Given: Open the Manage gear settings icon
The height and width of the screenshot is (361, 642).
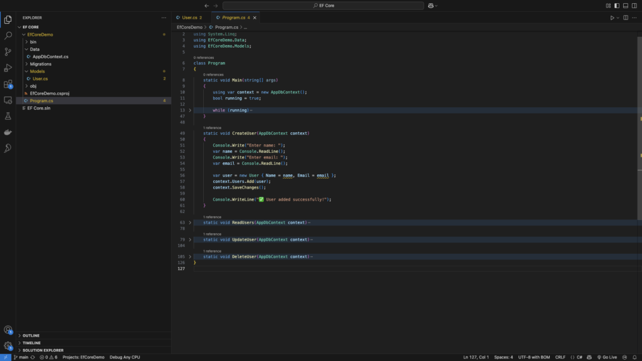Looking at the screenshot, I should (x=8, y=346).
